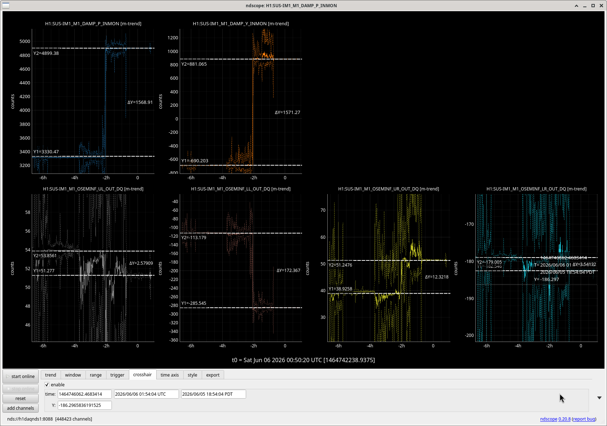Switch to the trend tab
The image size is (607, 426).
51,375
